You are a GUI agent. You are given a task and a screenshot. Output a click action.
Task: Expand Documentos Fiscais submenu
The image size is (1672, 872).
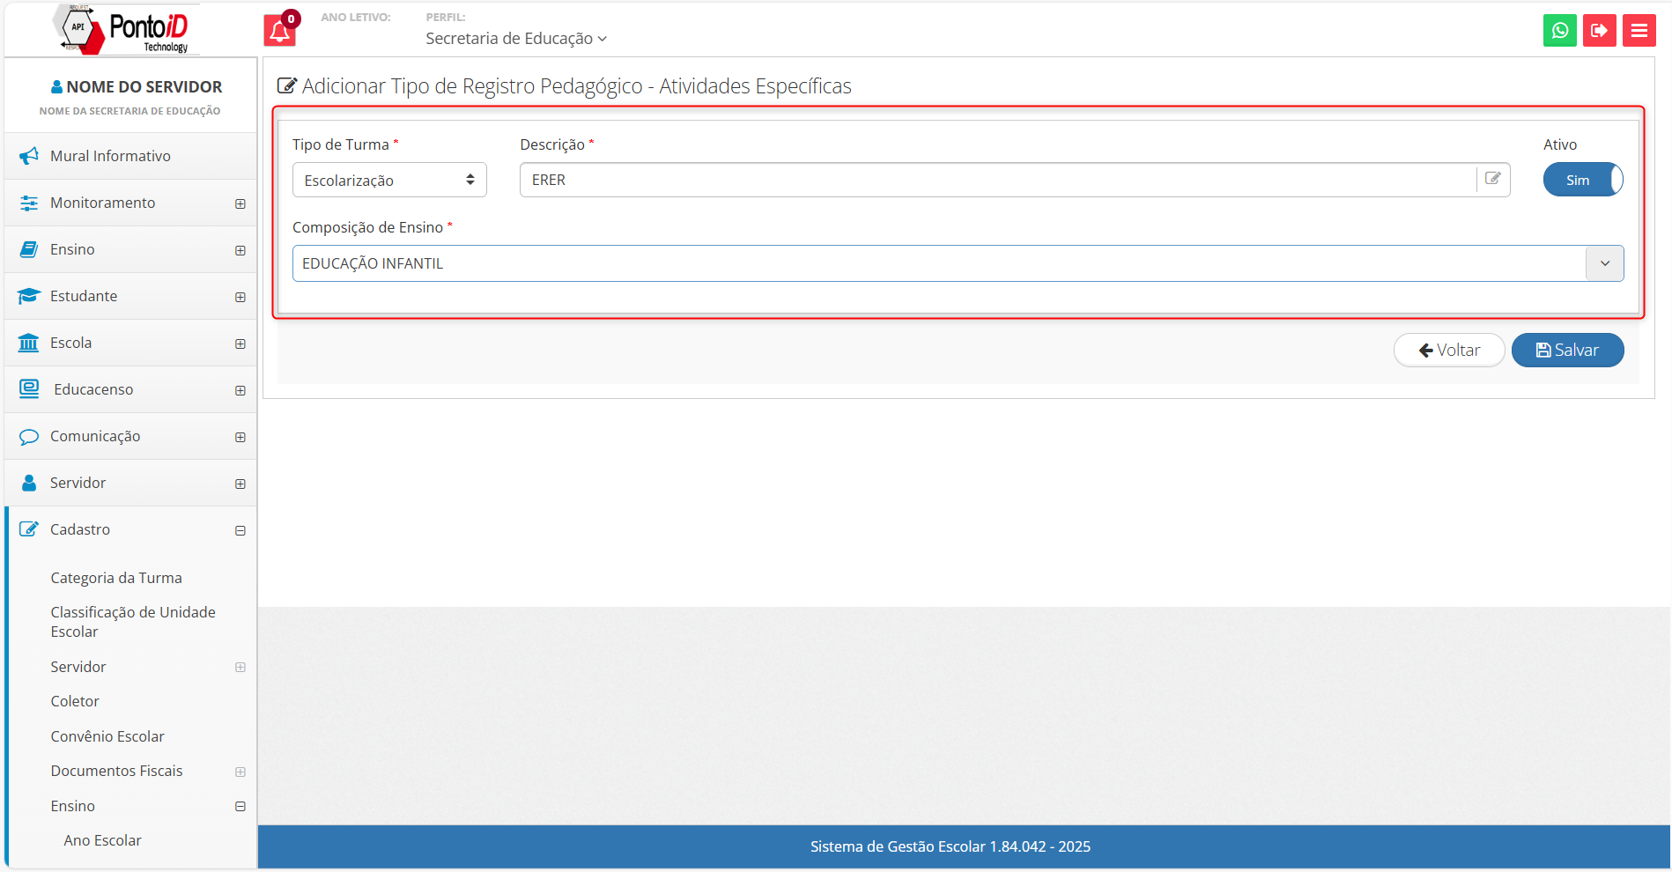click(x=240, y=772)
